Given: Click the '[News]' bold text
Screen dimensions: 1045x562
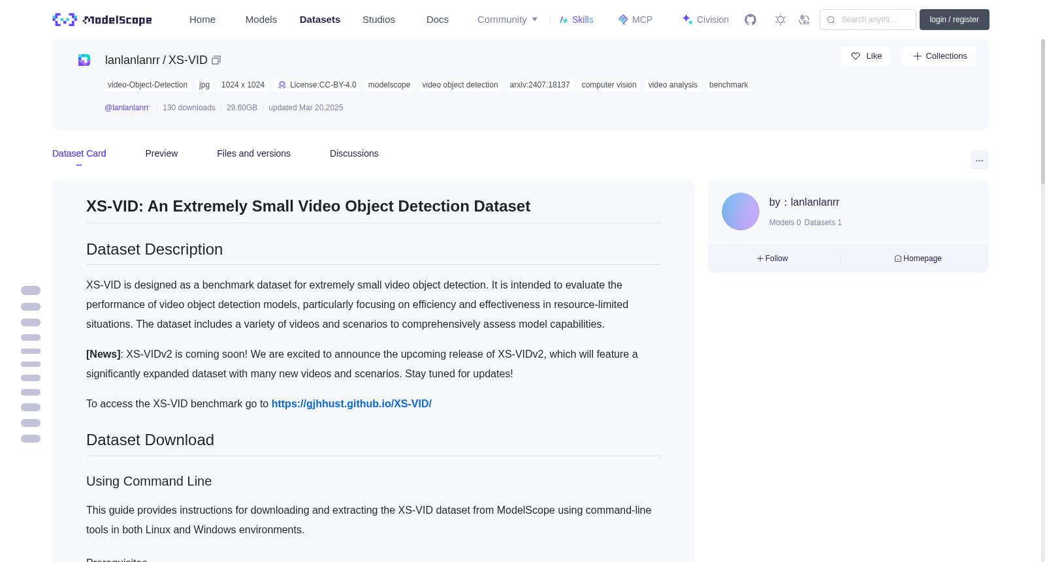Looking at the screenshot, I should (103, 354).
